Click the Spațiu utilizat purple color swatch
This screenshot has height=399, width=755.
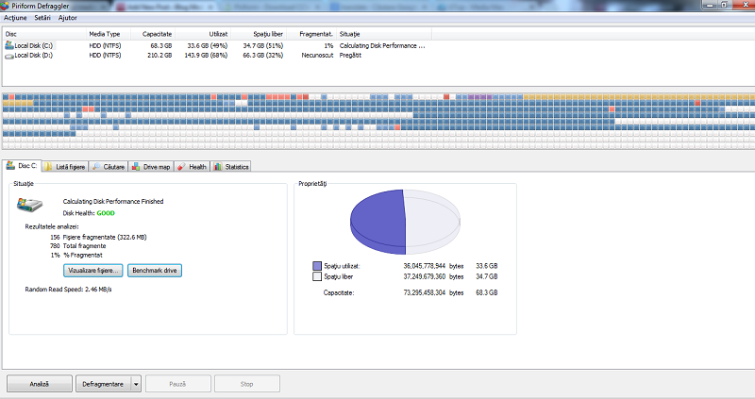[x=317, y=266]
